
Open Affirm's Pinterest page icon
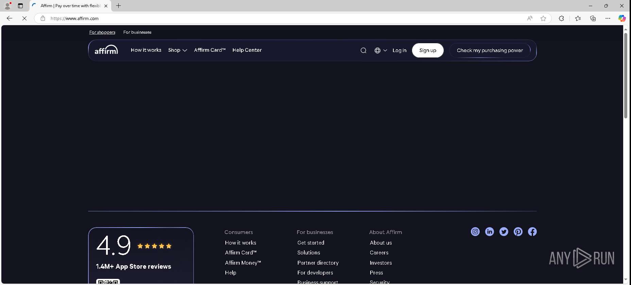(518, 232)
